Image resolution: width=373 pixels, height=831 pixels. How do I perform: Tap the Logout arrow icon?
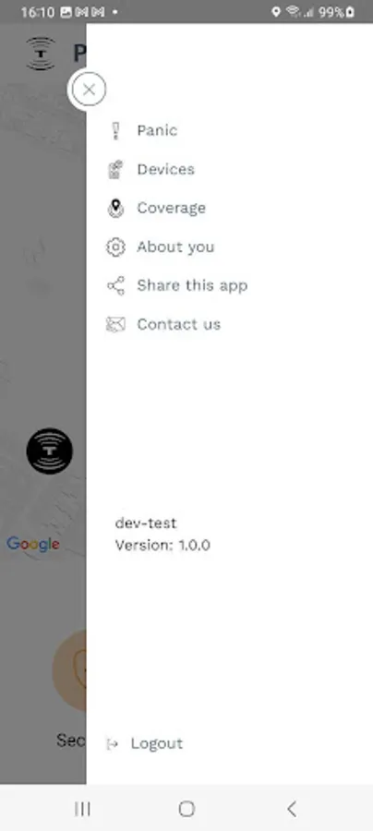(x=112, y=744)
